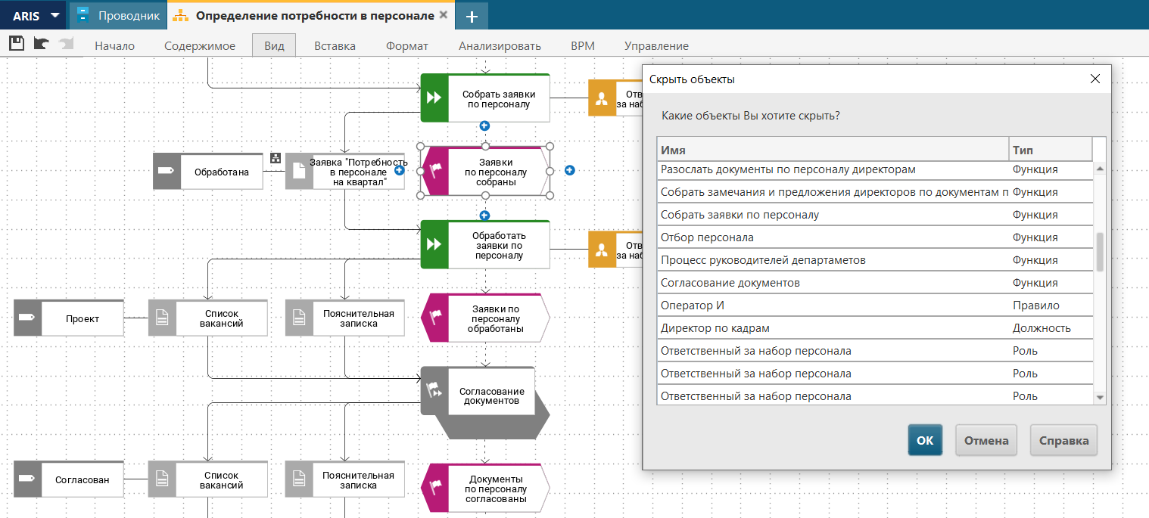1149x518 pixels.
Task: Click gray process icon of 'Согласование документов' shape
Action: click(x=434, y=391)
